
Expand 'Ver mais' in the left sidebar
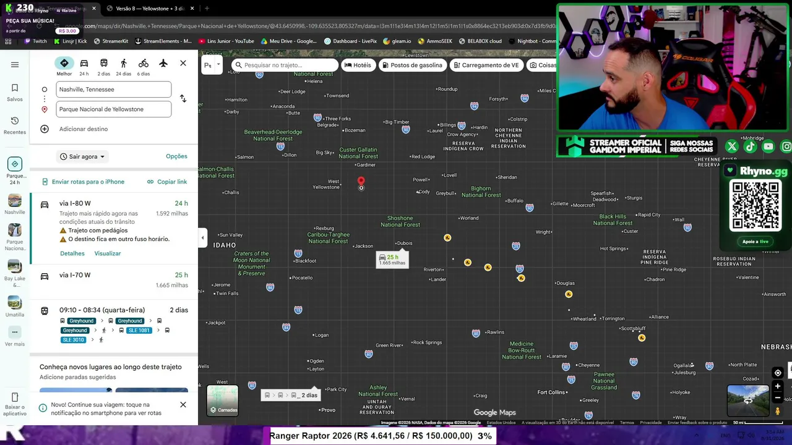[15, 337]
